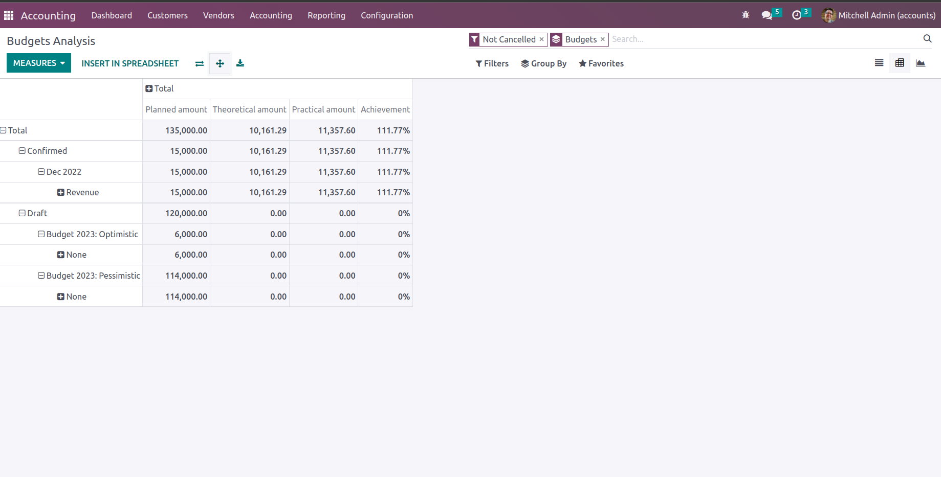Screen dimensions: 941x477
Task: Click Mitchell Admin (accounts) user name
Action: [887, 15]
